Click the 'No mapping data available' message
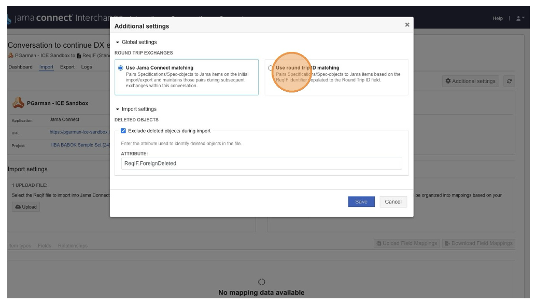The image size is (536, 304). click(x=261, y=293)
